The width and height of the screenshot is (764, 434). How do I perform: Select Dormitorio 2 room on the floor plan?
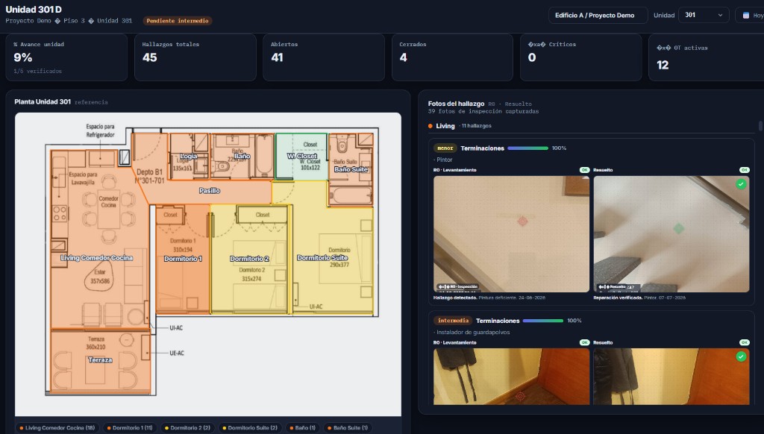[x=249, y=259]
